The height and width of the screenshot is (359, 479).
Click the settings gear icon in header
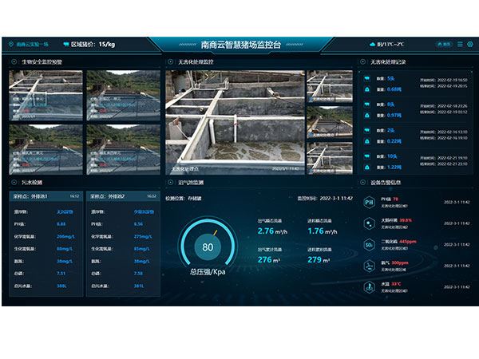[x=469, y=44]
